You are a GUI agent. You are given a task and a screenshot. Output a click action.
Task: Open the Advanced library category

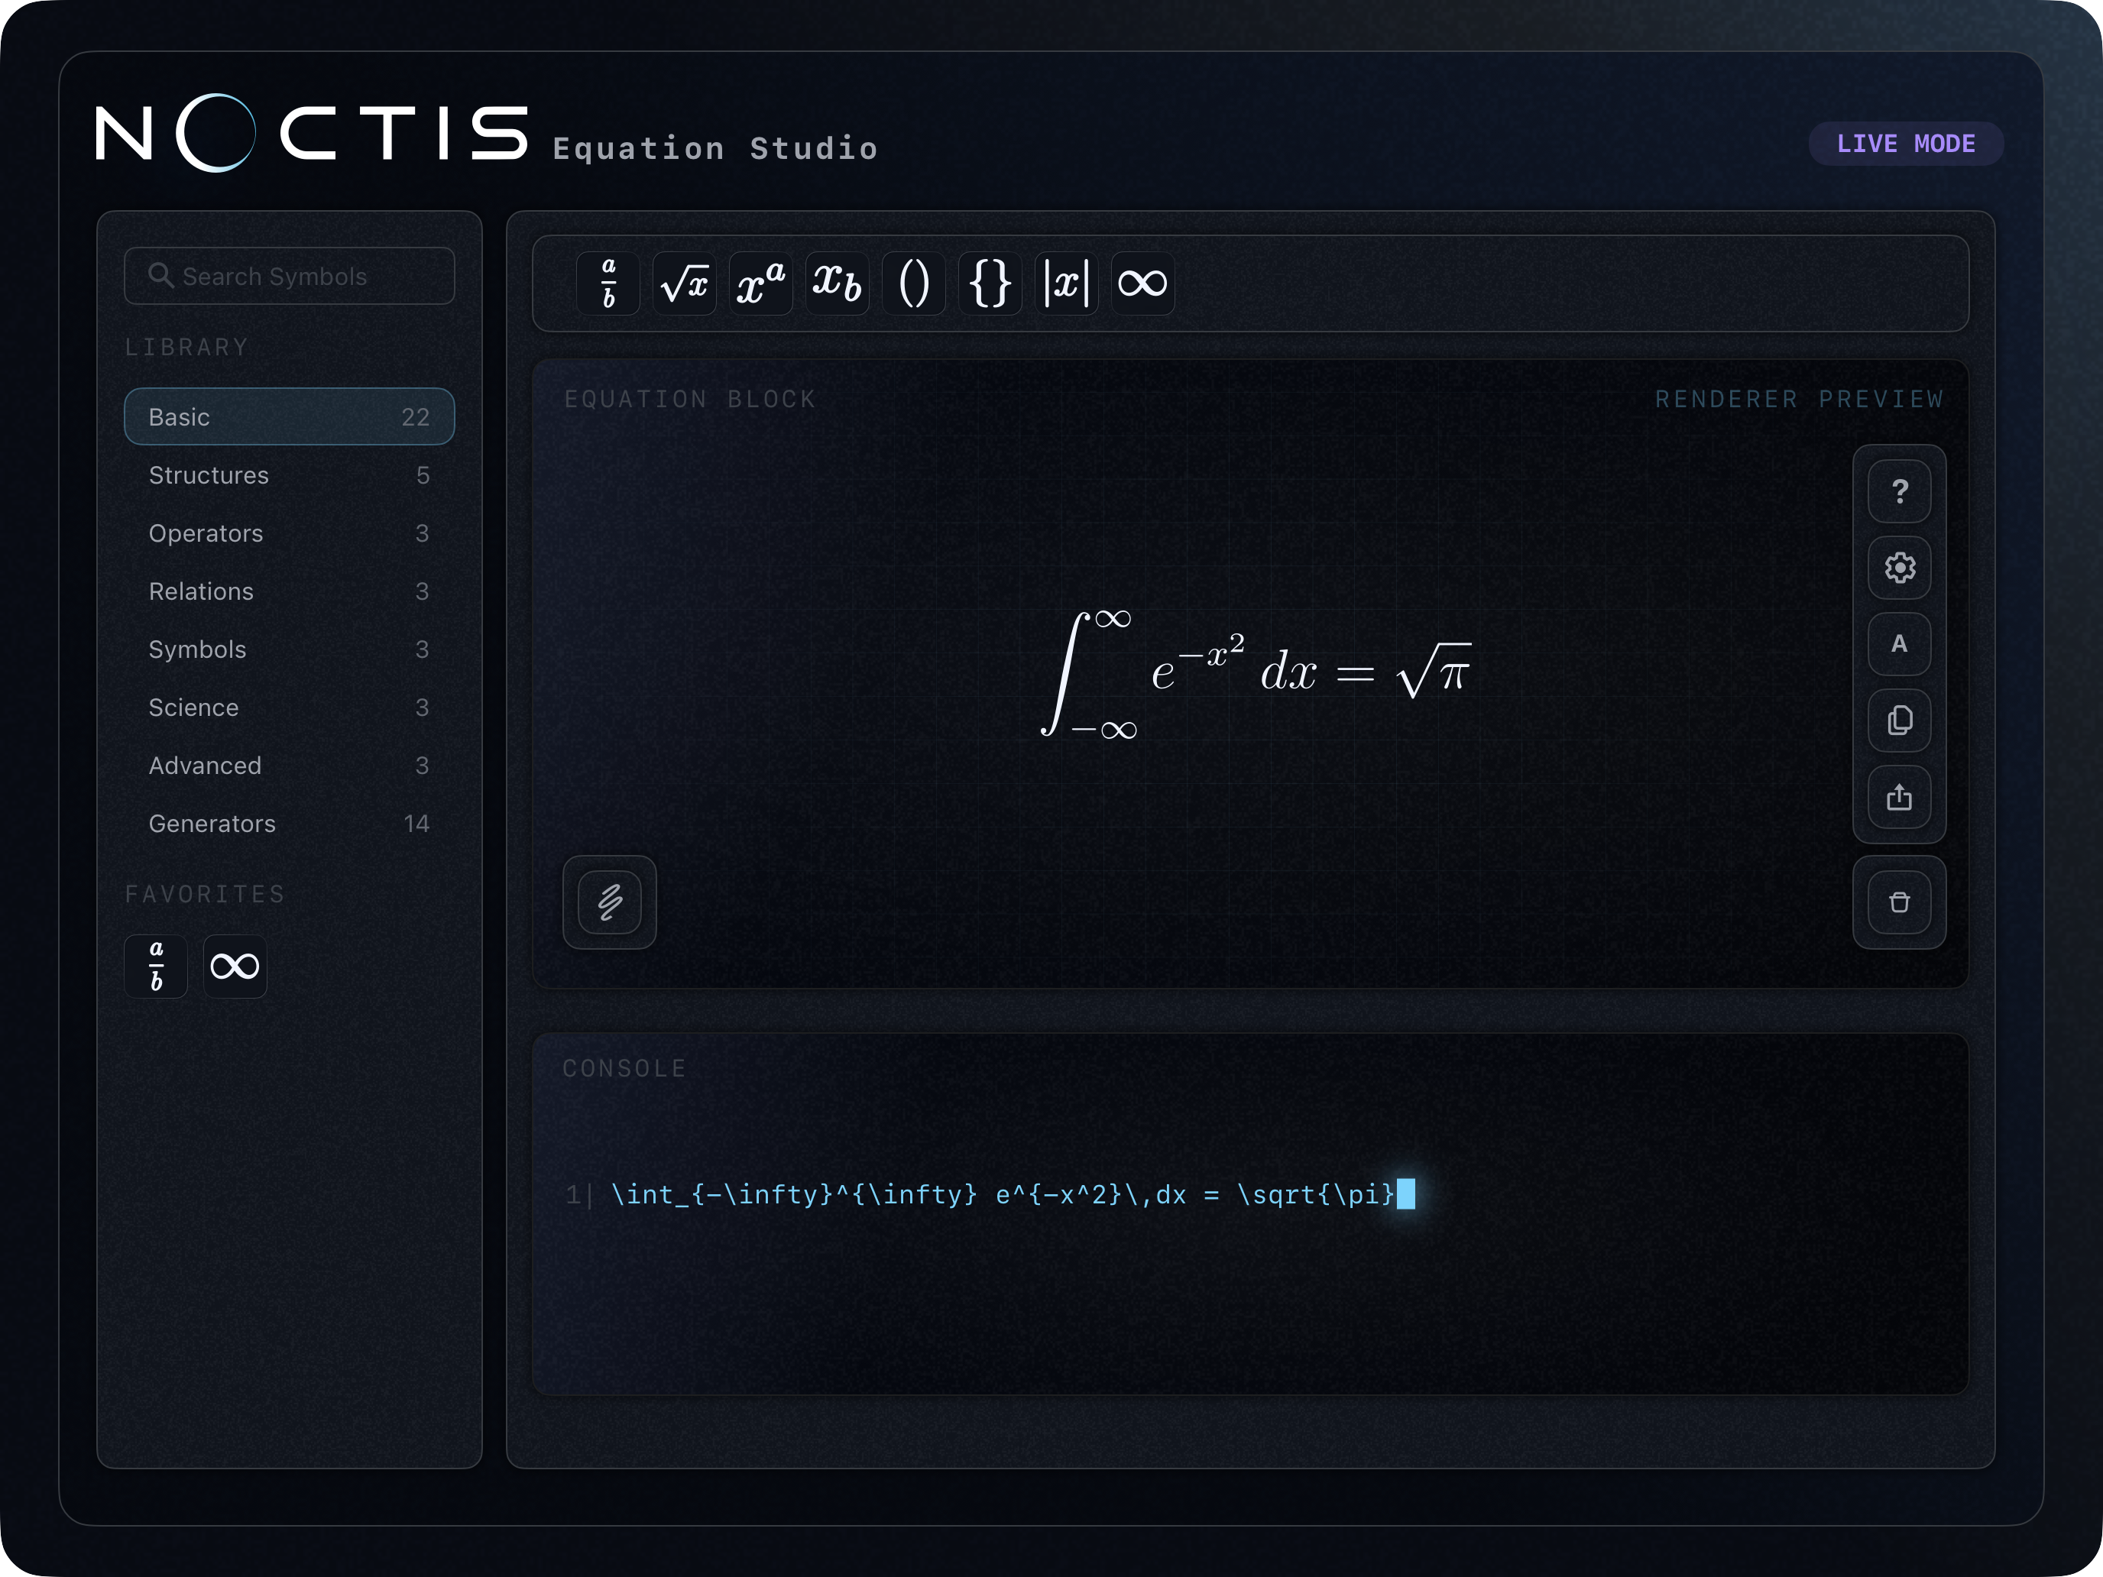click(x=289, y=764)
